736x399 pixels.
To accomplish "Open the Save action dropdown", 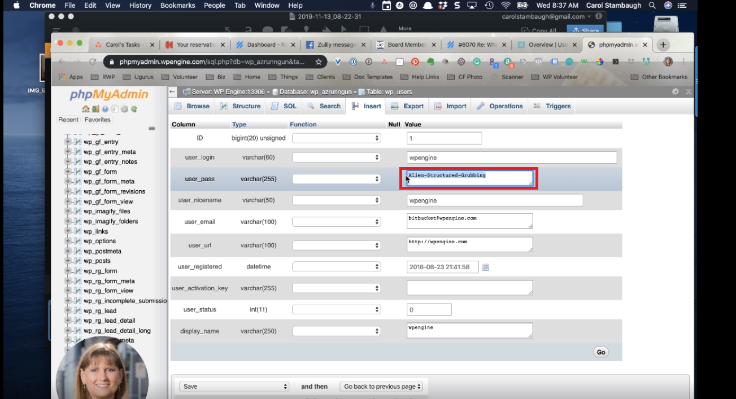I will pyautogui.click(x=234, y=387).
